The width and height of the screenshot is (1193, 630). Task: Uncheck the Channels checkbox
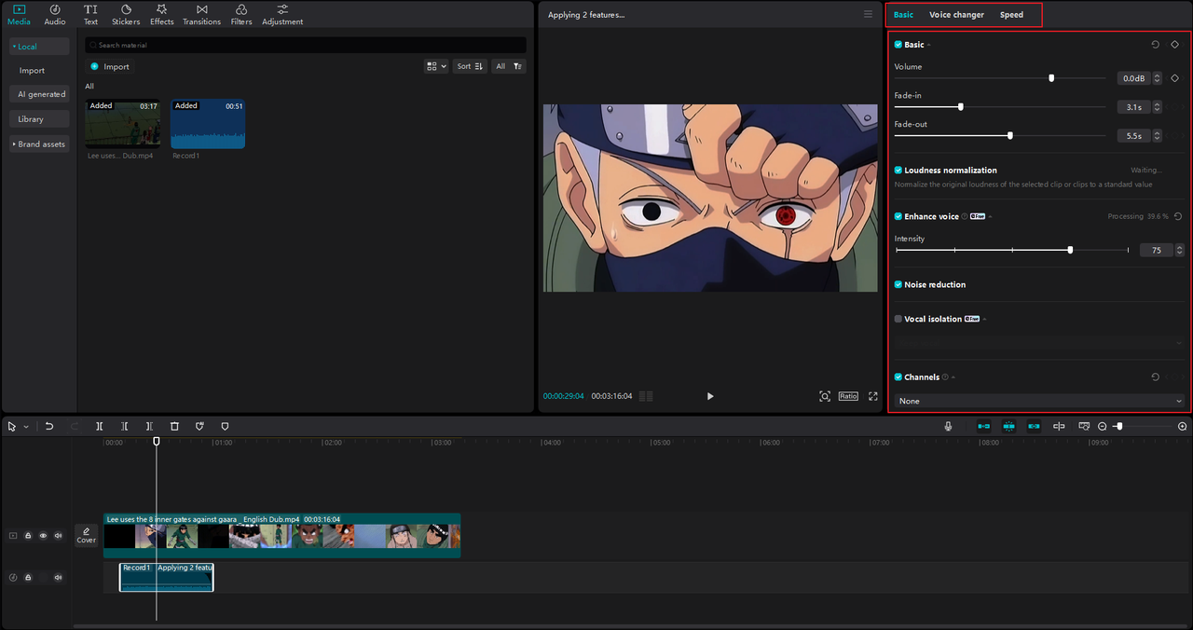click(898, 377)
